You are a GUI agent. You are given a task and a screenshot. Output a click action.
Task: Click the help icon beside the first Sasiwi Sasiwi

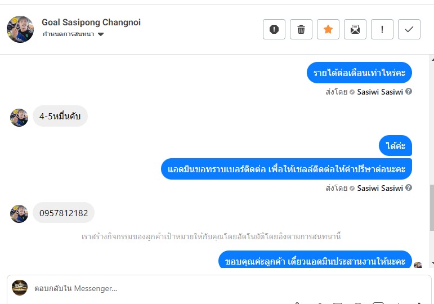tap(409, 91)
